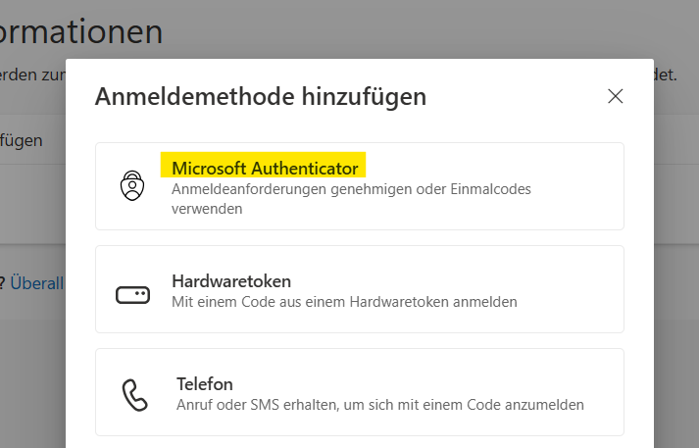This screenshot has width=699, height=448.
Task: Choose the Hardwaretoken sign-in method title
Action: (231, 281)
